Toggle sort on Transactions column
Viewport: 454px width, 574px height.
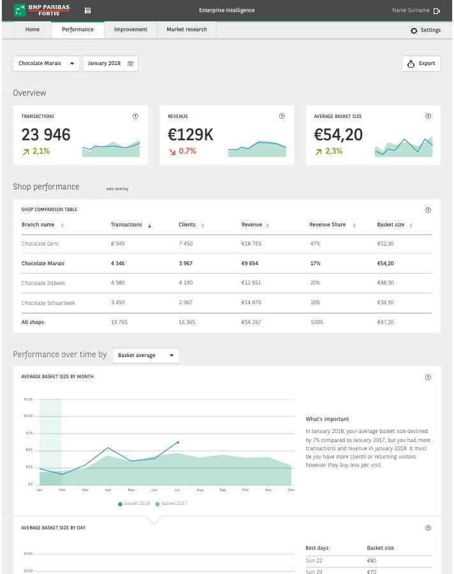tap(149, 226)
